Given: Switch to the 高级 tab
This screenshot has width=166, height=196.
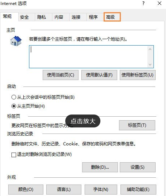Looking at the screenshot, I should pos(112,17).
